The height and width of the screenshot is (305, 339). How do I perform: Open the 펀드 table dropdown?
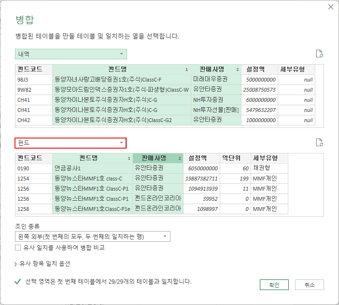71,143
